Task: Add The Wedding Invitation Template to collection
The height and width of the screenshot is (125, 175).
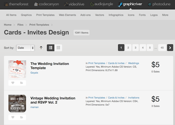Action: [22, 83]
